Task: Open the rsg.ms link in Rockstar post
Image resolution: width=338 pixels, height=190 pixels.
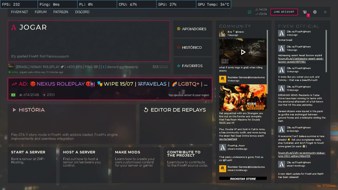Action: pos(228,139)
